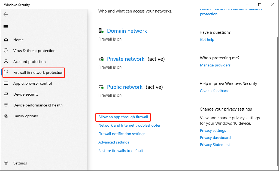Open App & browser control icon

click(x=6, y=83)
